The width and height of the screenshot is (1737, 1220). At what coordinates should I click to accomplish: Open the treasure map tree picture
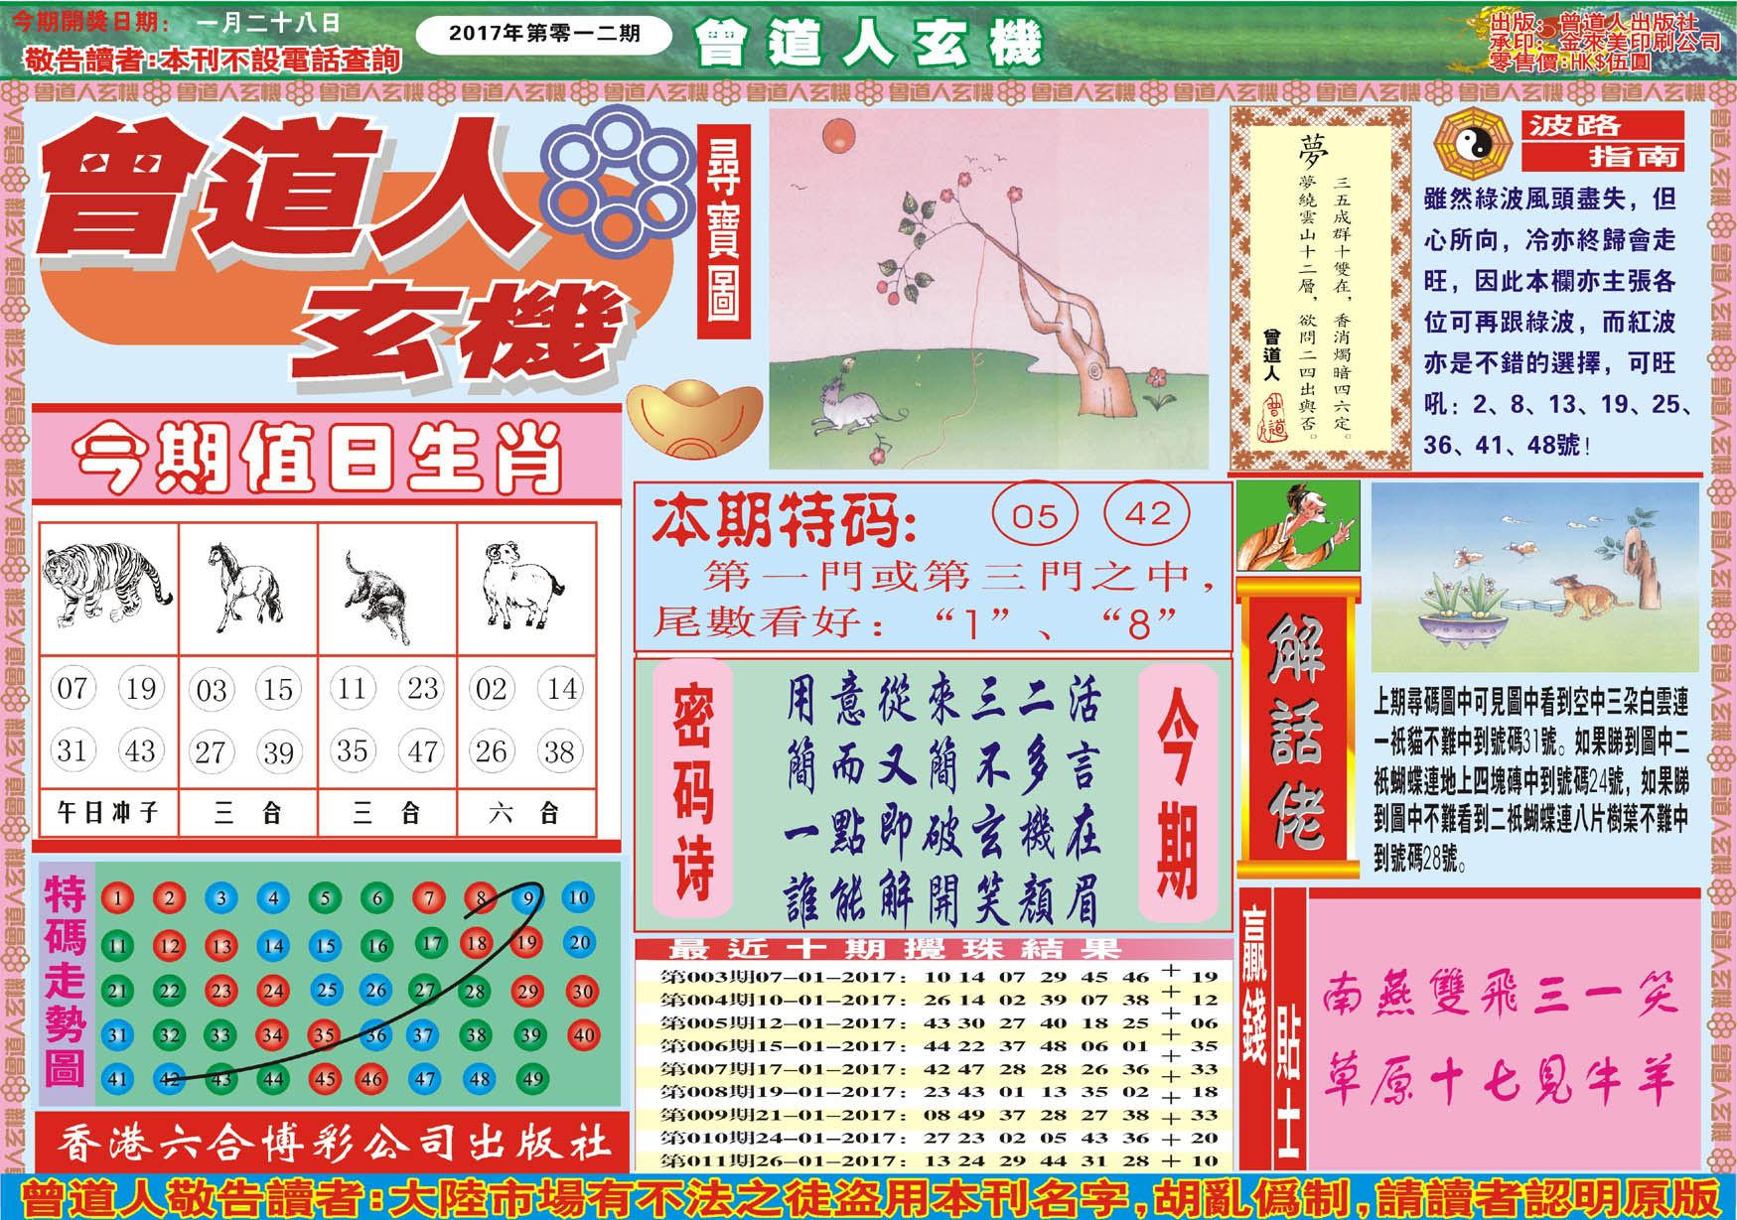988,288
